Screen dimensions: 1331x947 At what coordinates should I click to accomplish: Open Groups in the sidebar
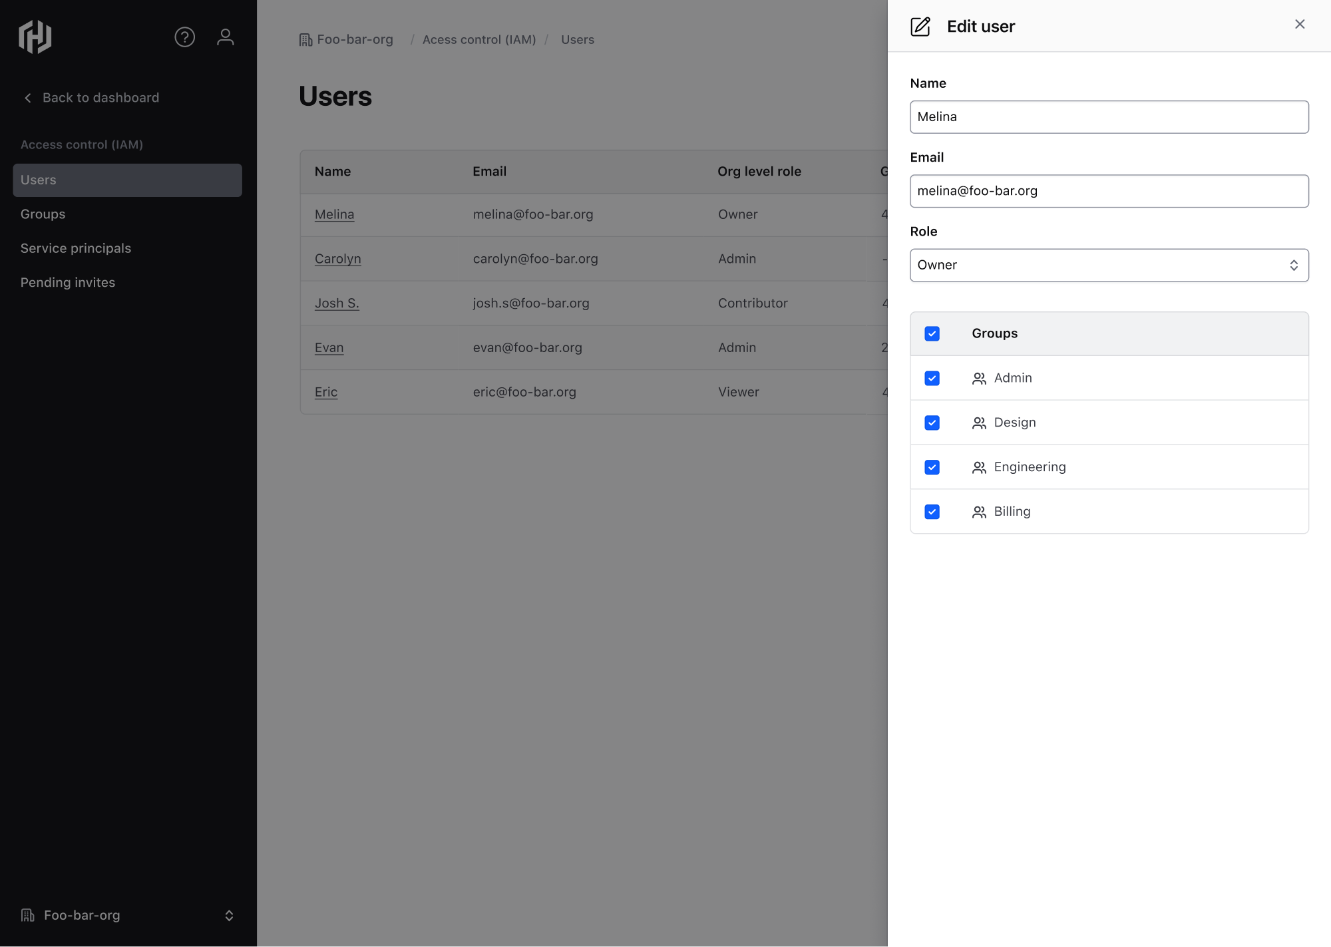point(43,214)
